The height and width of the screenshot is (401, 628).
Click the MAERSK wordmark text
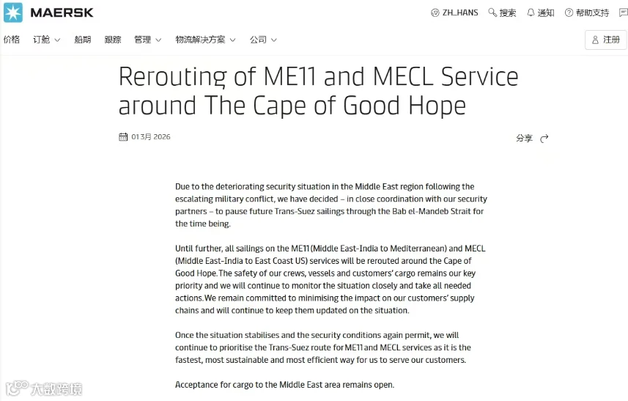pyautogui.click(x=62, y=12)
